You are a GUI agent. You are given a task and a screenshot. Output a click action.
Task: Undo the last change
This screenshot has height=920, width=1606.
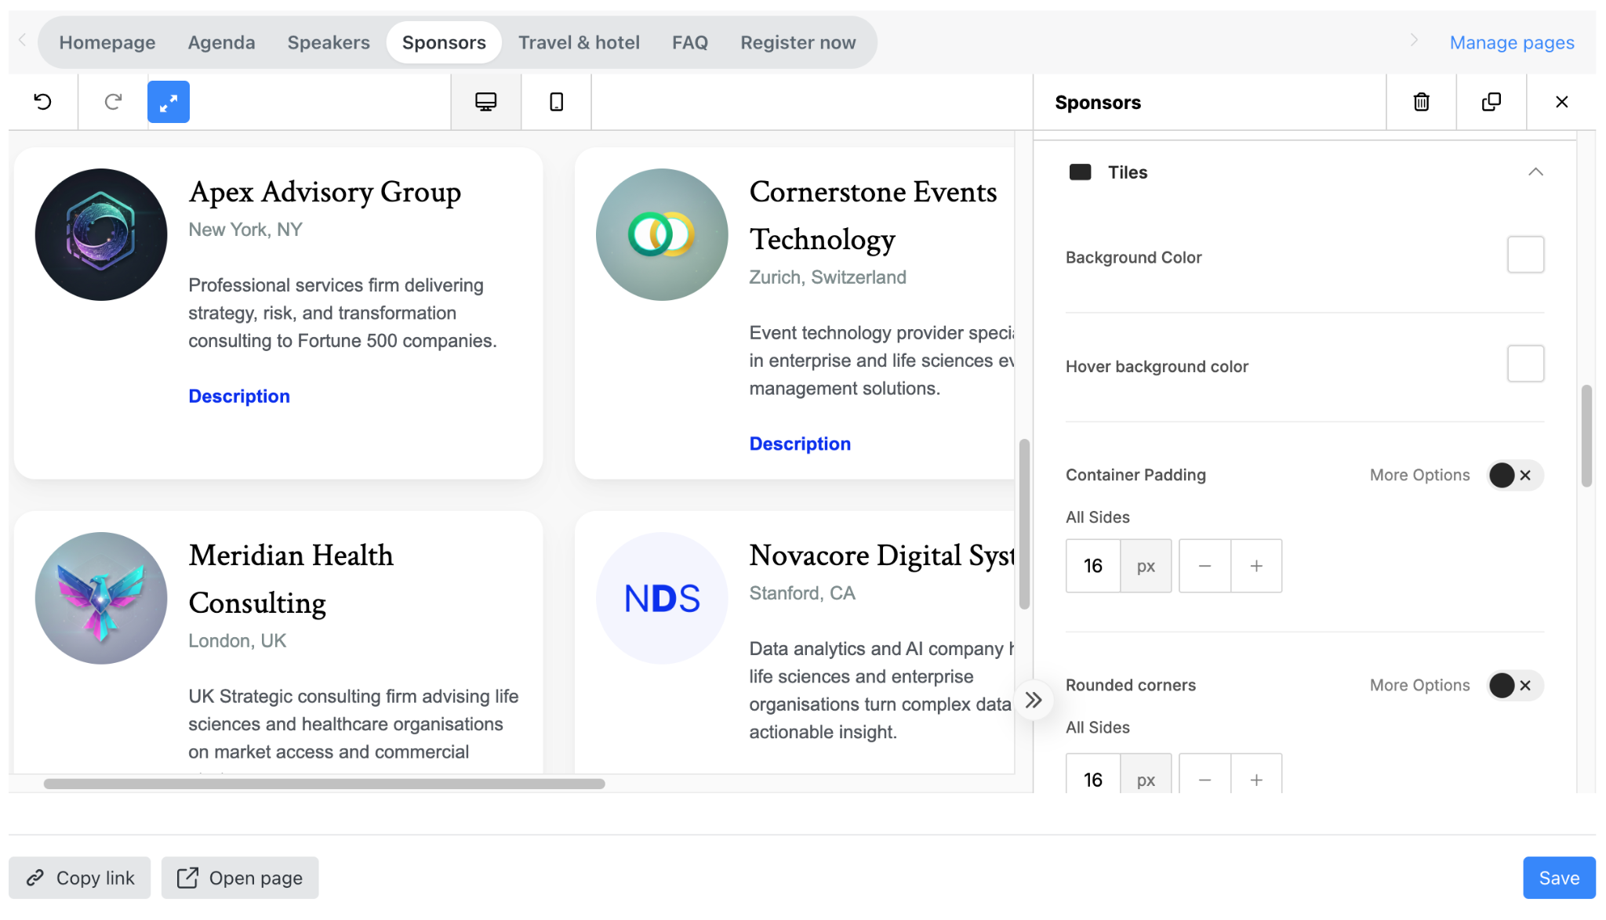pyautogui.click(x=43, y=102)
